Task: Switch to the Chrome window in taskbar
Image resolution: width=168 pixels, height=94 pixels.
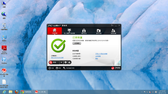Action: tap(27, 92)
